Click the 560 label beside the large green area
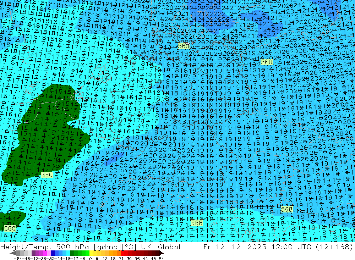The width and height of the screenshot is (355, 260). click(x=47, y=175)
